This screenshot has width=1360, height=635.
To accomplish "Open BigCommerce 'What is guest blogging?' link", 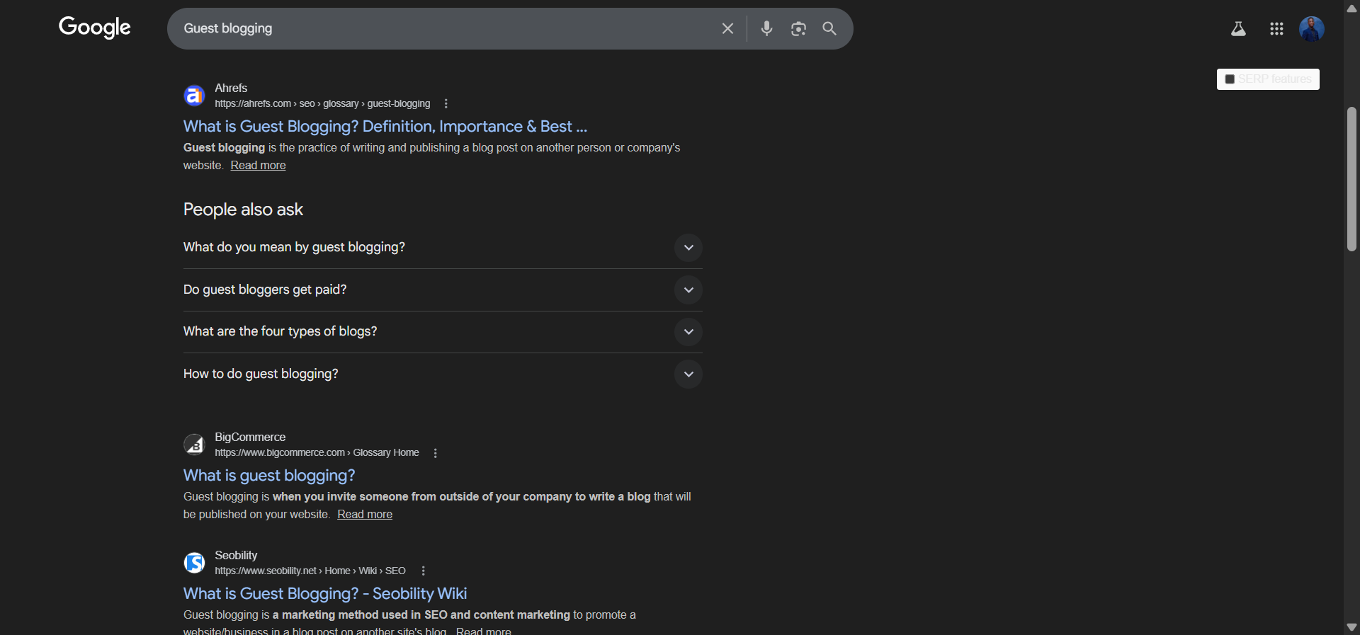I will pyautogui.click(x=269, y=475).
